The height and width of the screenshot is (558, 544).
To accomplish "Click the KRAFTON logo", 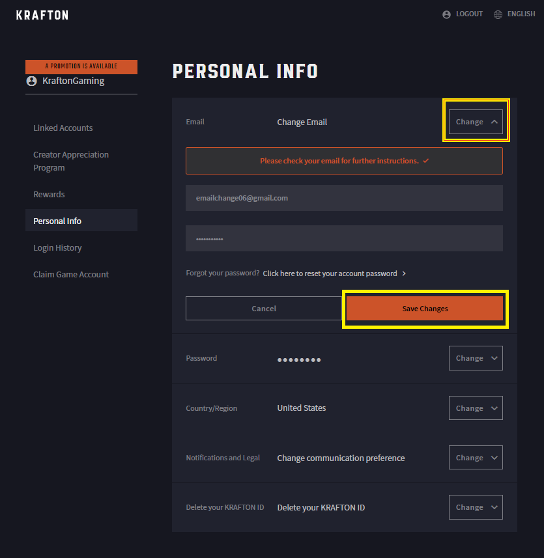I will pos(42,16).
